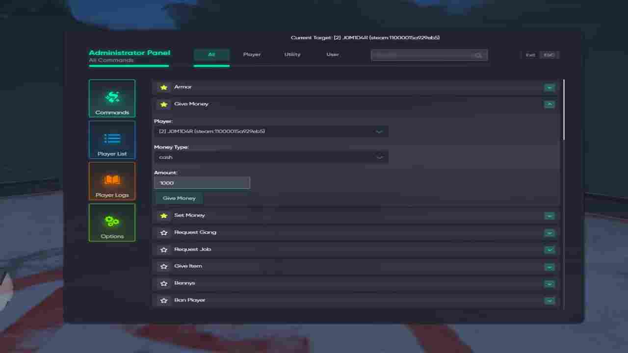Expand the Bennys command
Viewport: 628px width, 353px height.
tap(549, 283)
